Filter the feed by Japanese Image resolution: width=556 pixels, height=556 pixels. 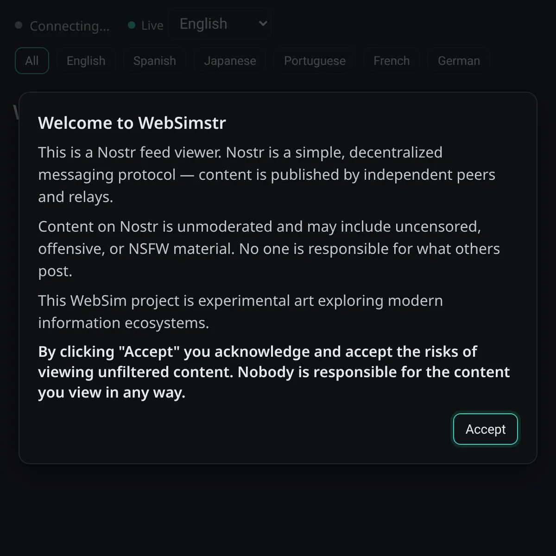(230, 61)
